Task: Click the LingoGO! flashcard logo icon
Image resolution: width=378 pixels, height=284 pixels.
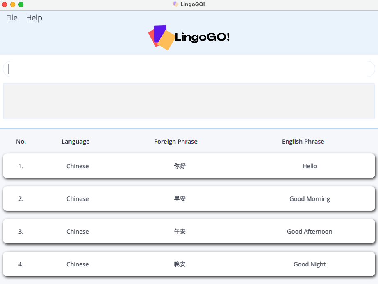Action: coord(162,38)
